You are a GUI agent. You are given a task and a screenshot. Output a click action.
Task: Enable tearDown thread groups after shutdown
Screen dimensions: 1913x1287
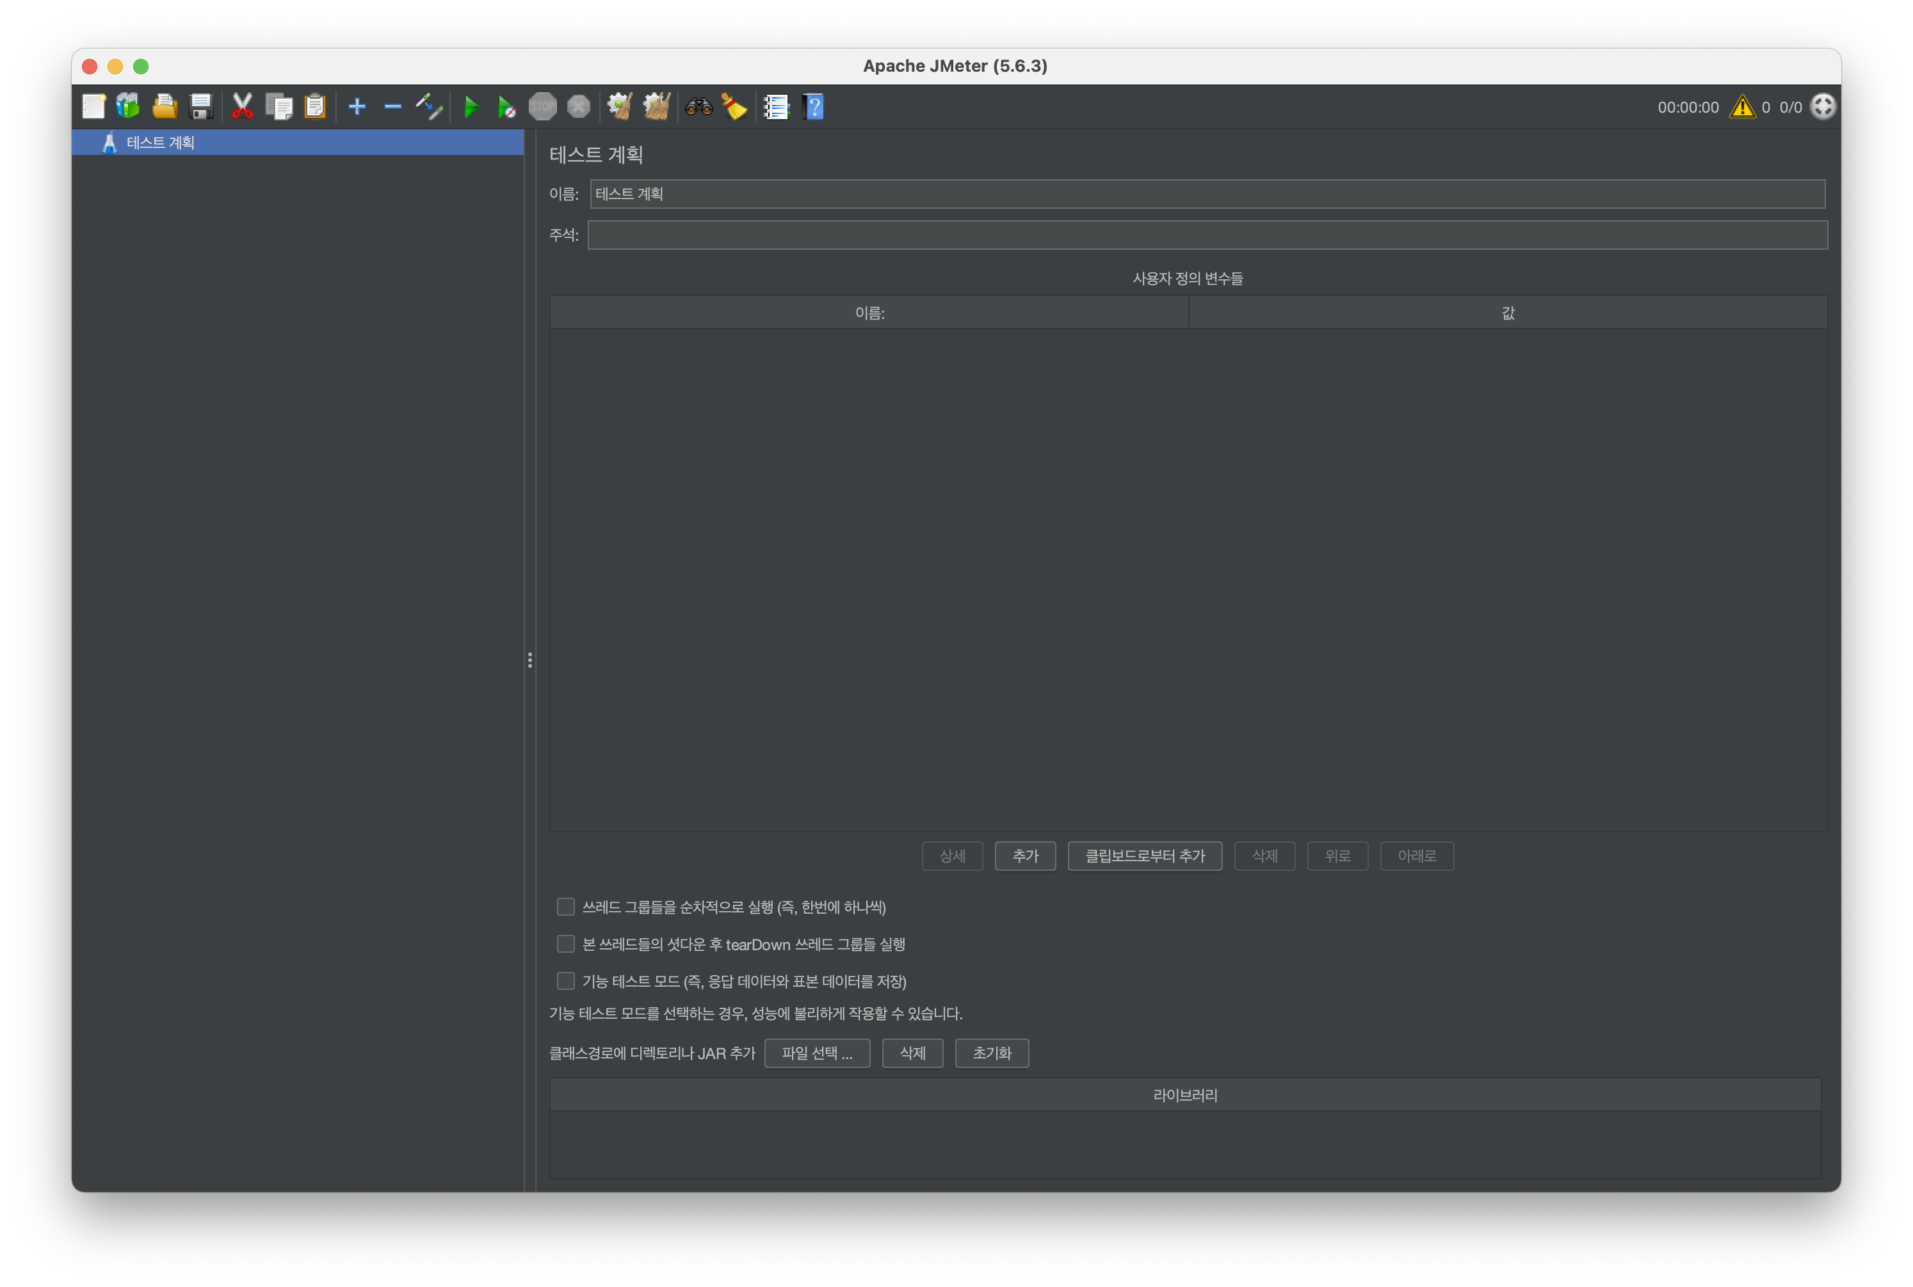coord(565,944)
